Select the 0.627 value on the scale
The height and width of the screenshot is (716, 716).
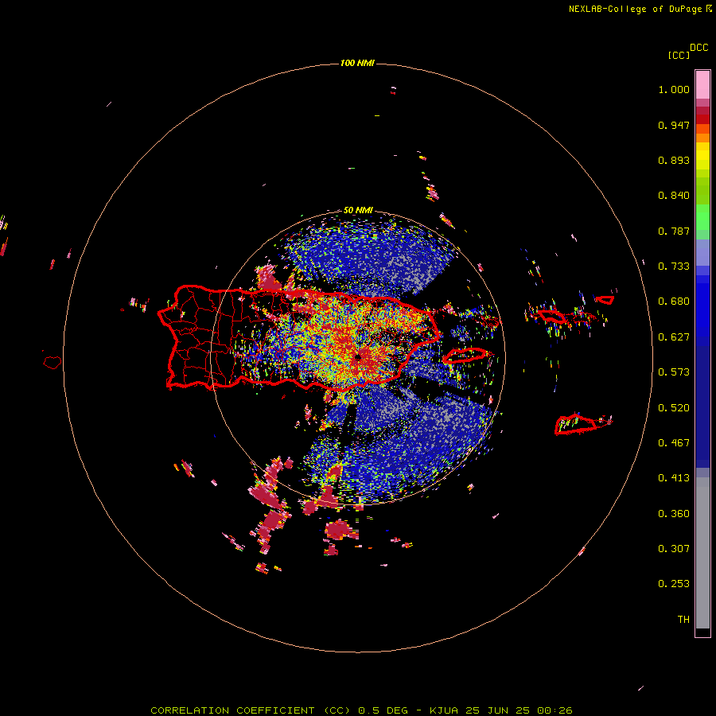674,337
